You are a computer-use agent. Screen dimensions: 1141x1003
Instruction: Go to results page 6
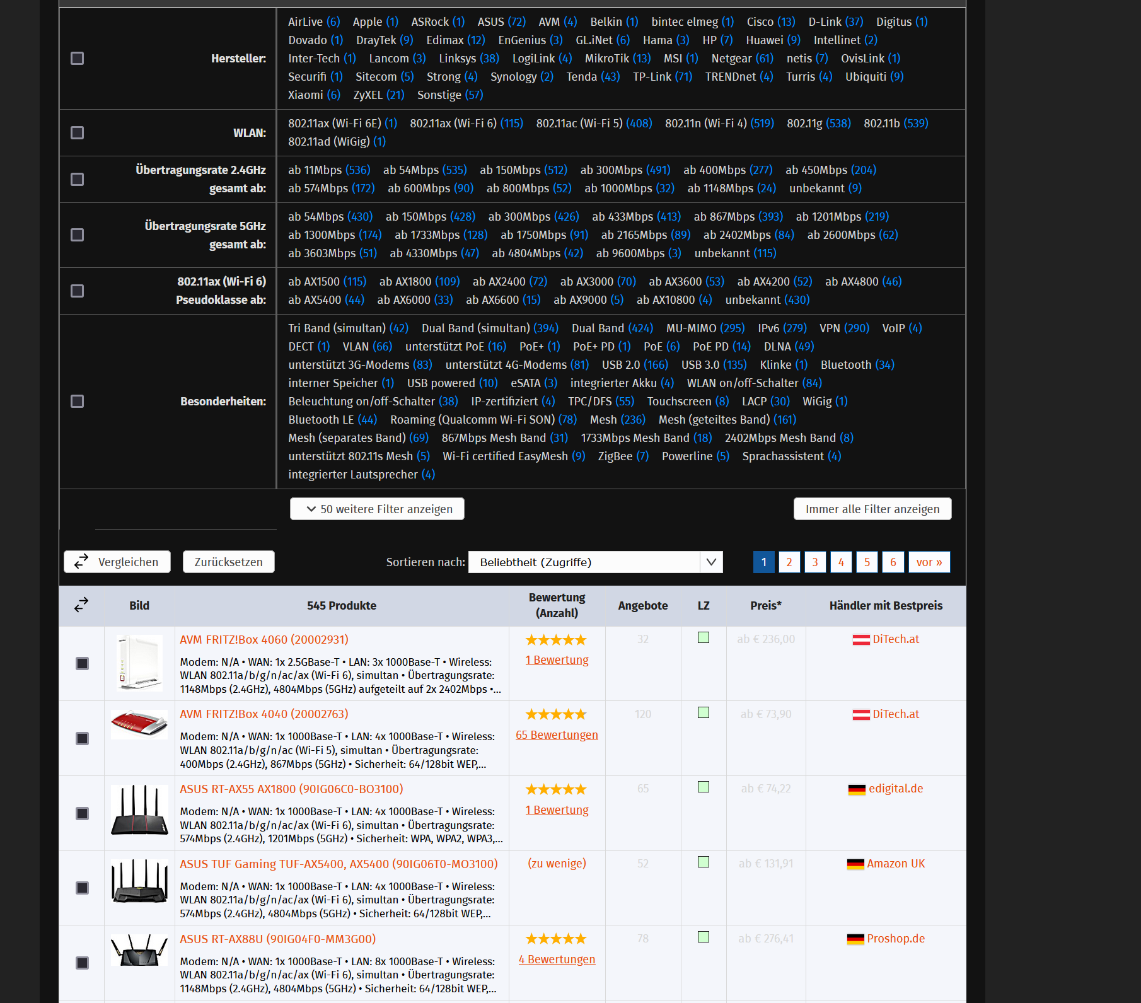pos(893,562)
